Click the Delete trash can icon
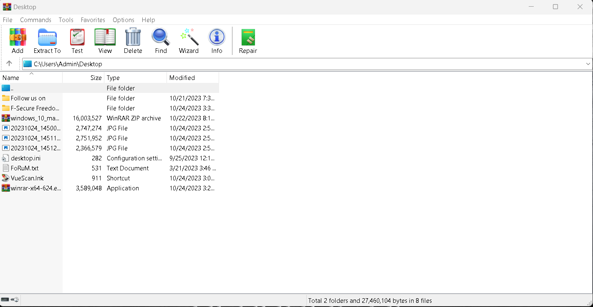 pyautogui.click(x=133, y=37)
